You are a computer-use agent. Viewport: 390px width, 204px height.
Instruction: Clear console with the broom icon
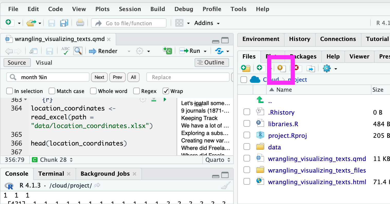point(225,185)
